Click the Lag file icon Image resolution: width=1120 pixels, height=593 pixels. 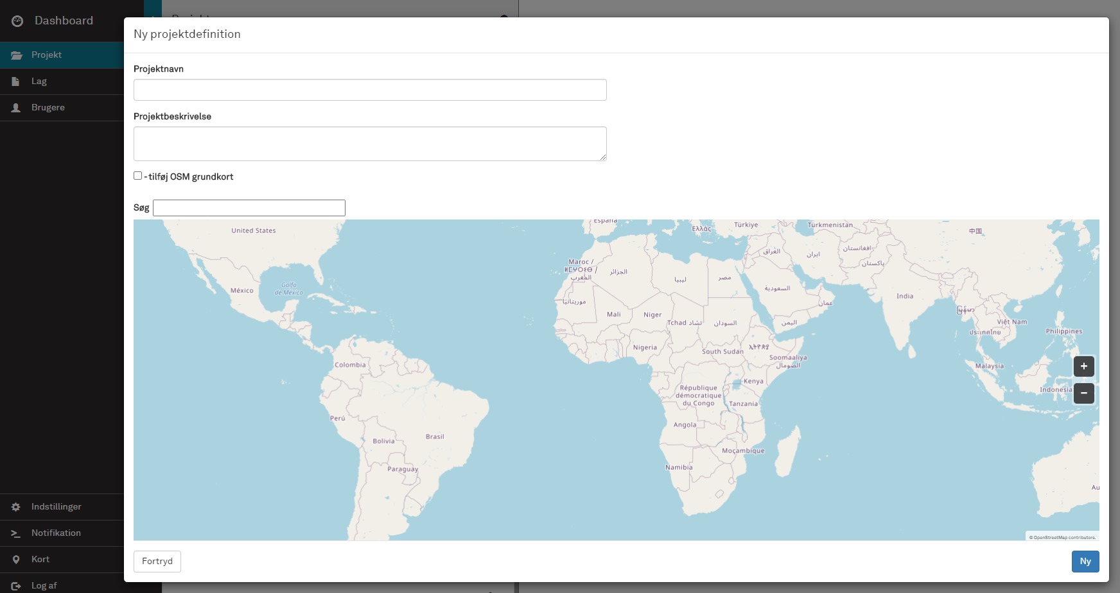tap(16, 82)
